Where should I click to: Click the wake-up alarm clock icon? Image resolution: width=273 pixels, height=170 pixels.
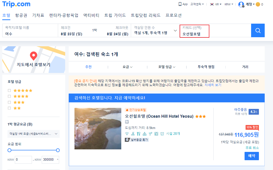point(162,134)
